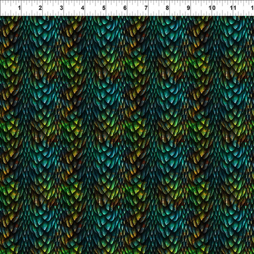254x254 pixels.
Task: Click the dragon scale fabric swatch image
Action: (127, 135)
